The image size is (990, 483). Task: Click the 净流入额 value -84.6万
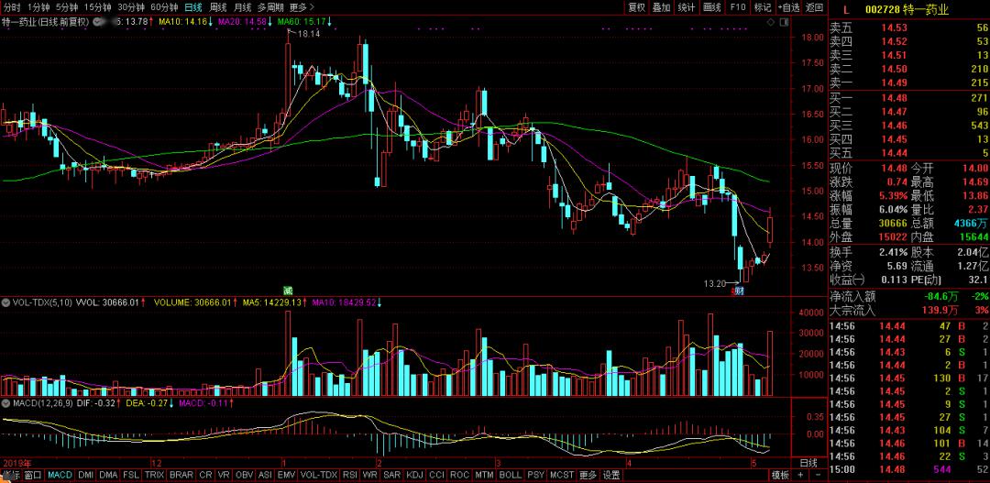[x=940, y=296]
